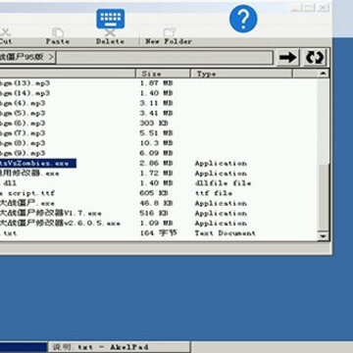
Task: Cut the selected file
Action: 6,36
